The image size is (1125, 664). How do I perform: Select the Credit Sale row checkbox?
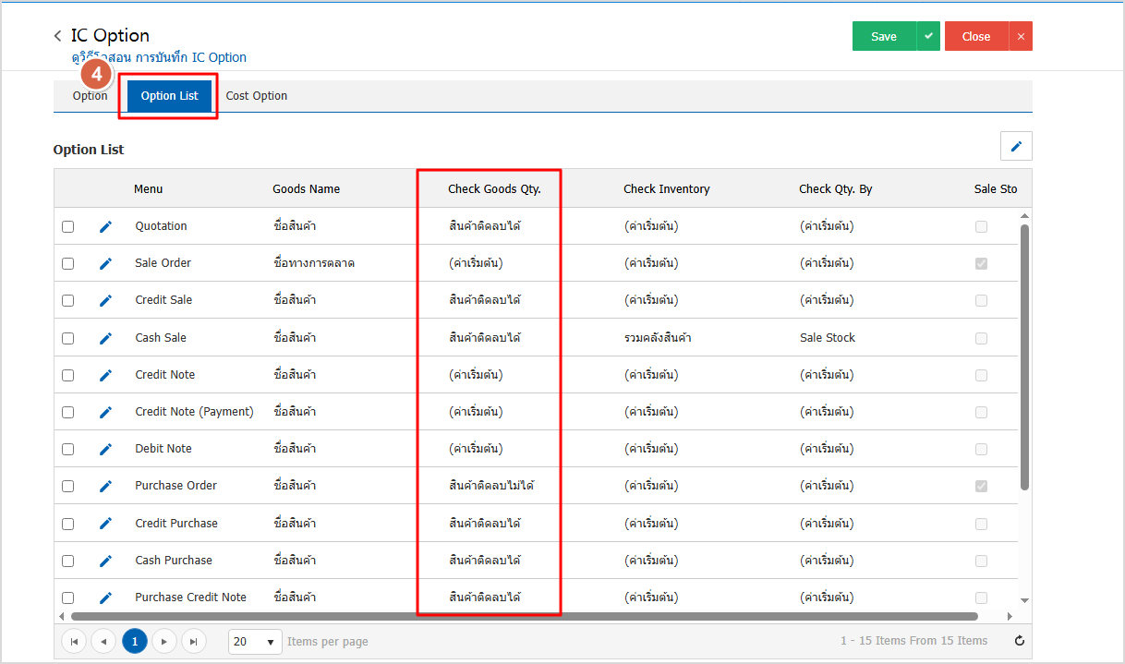click(x=68, y=300)
